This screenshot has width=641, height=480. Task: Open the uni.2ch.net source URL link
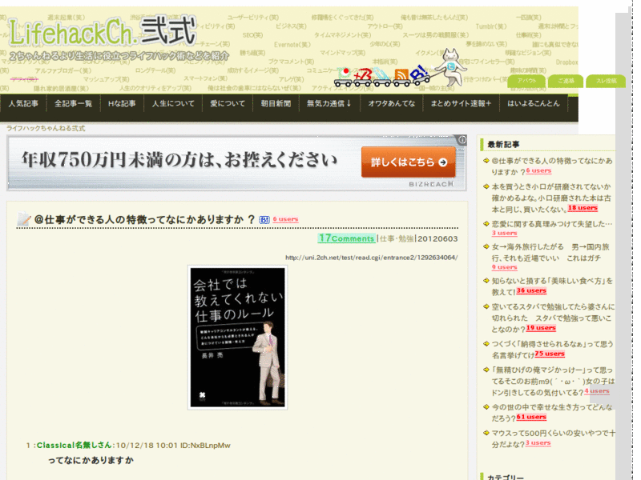pos(372,258)
